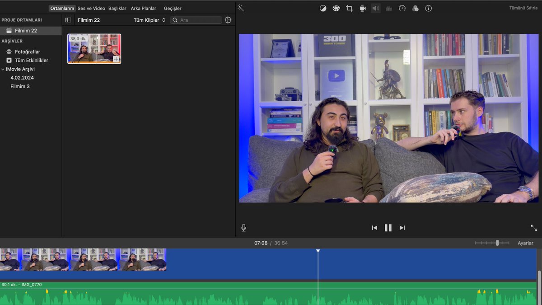Switch to Ses ve Video tab
The width and height of the screenshot is (542, 305).
click(91, 8)
